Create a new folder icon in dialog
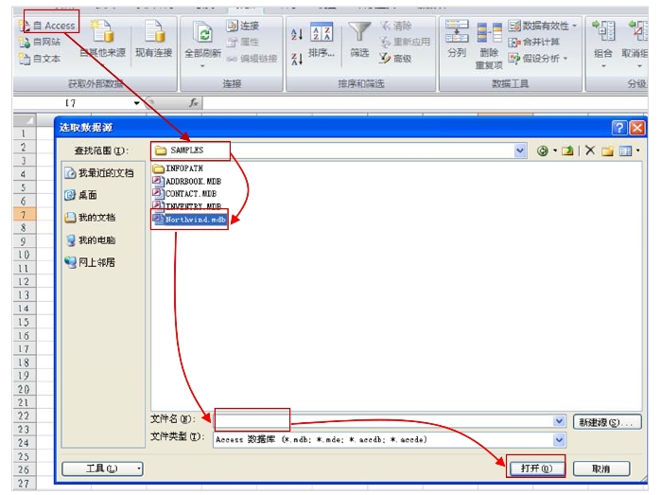The image size is (661, 495). point(607,150)
